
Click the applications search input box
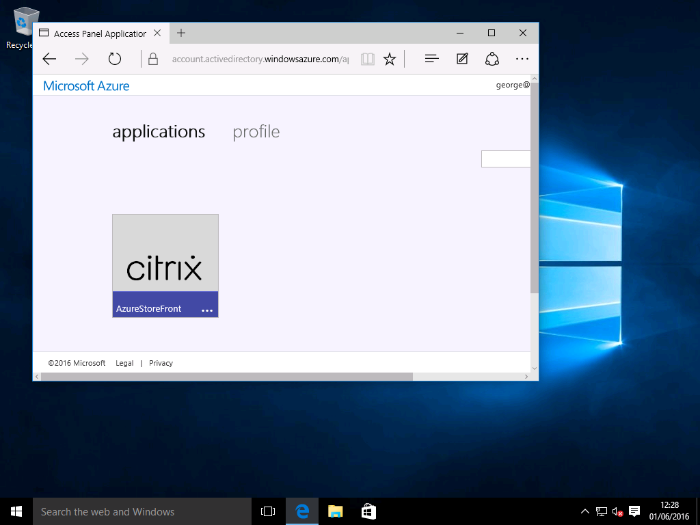[x=506, y=159]
